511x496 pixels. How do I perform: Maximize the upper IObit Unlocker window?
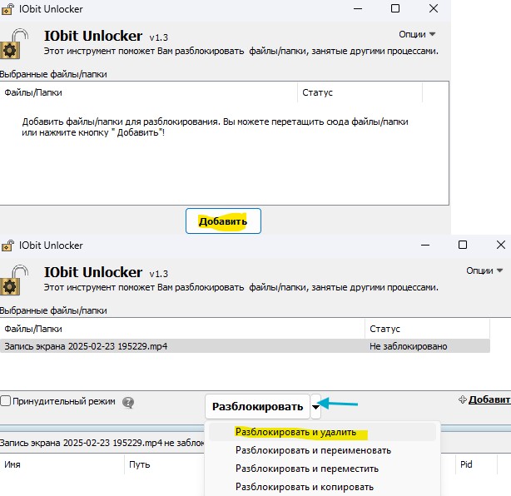pyautogui.click(x=395, y=8)
